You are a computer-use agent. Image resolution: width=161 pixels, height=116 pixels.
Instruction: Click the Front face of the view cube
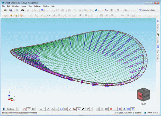[x=140, y=95]
